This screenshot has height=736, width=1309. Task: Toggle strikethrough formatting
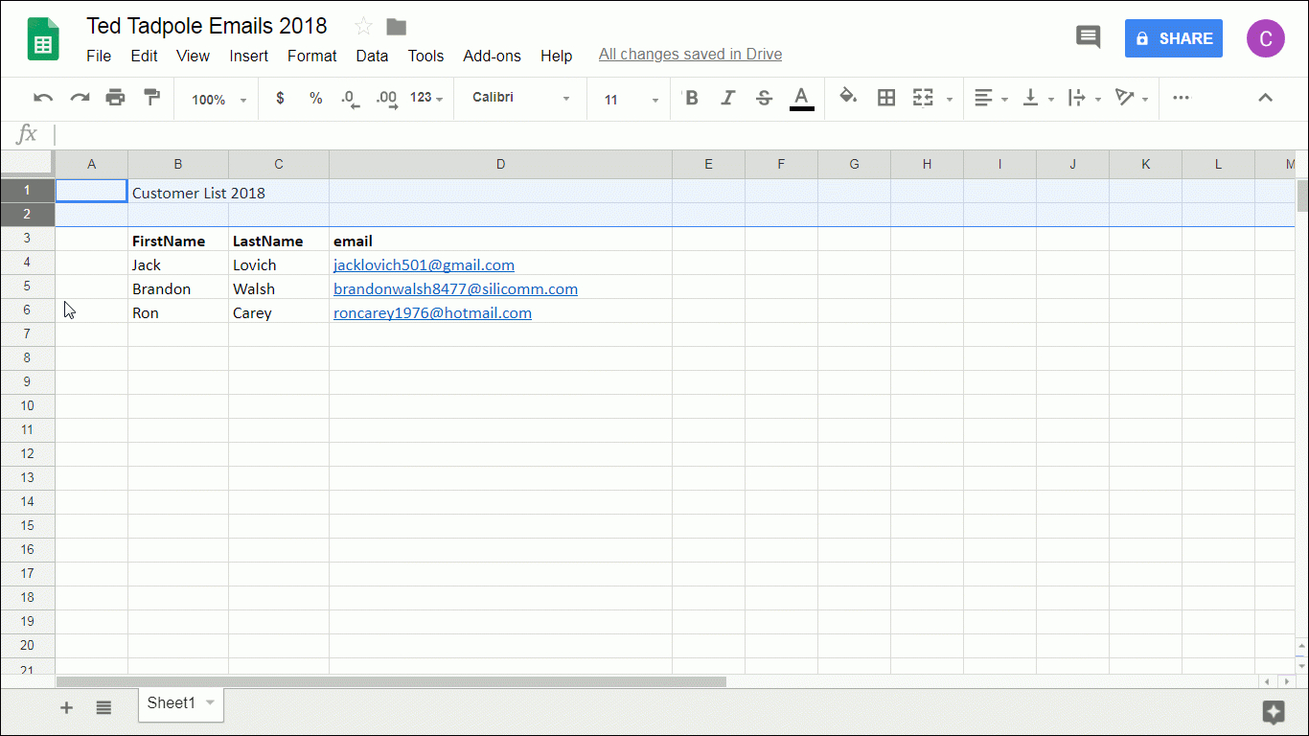pyautogui.click(x=763, y=98)
